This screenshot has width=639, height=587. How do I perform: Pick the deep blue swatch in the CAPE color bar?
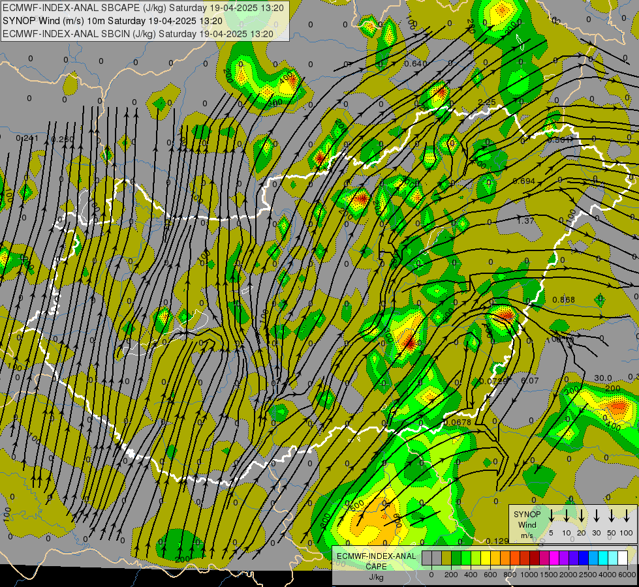[x=584, y=558]
